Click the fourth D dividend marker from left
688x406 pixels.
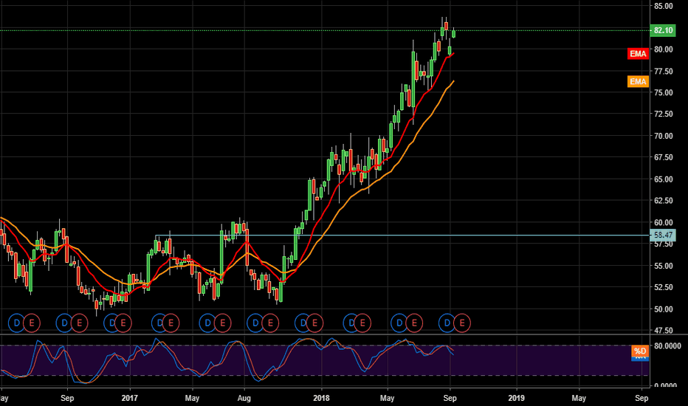159,323
